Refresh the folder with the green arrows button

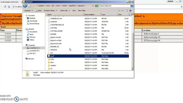[96, 6]
